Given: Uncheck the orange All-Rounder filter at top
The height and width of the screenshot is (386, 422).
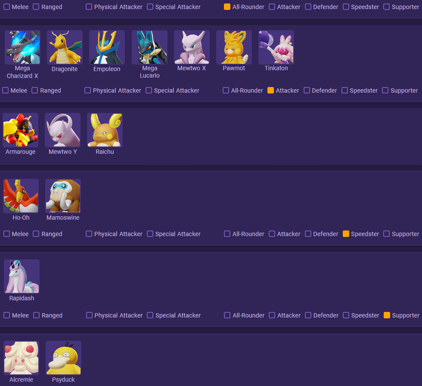Looking at the screenshot, I should (227, 7).
